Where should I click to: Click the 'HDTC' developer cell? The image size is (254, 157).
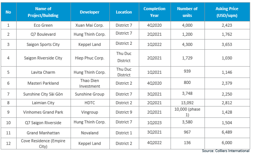90,103
